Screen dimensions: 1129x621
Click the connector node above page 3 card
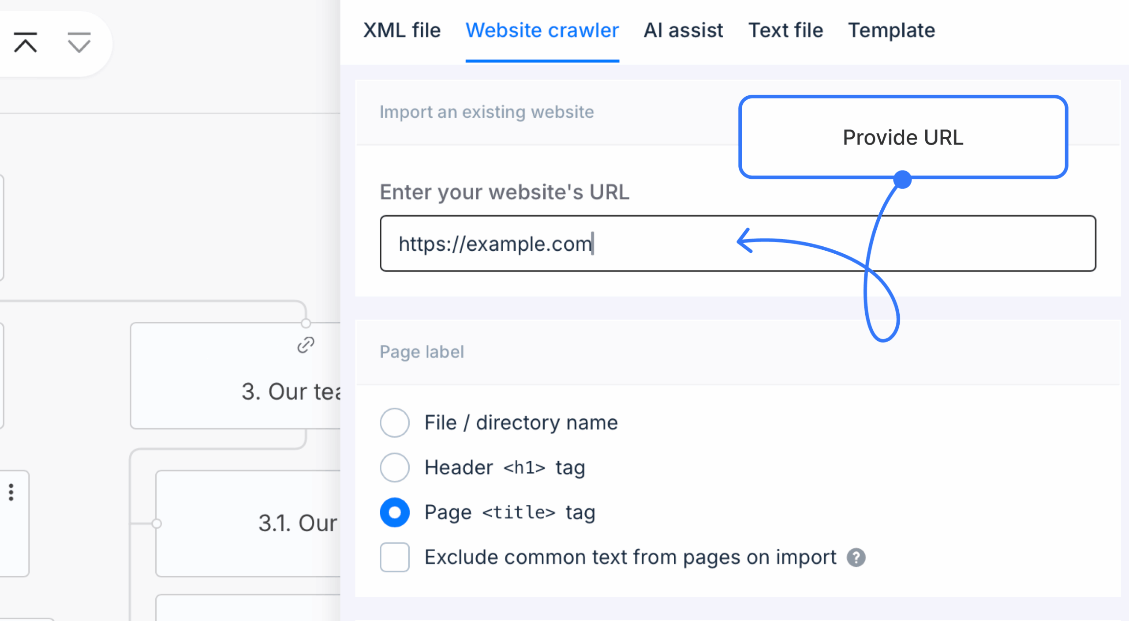[306, 323]
